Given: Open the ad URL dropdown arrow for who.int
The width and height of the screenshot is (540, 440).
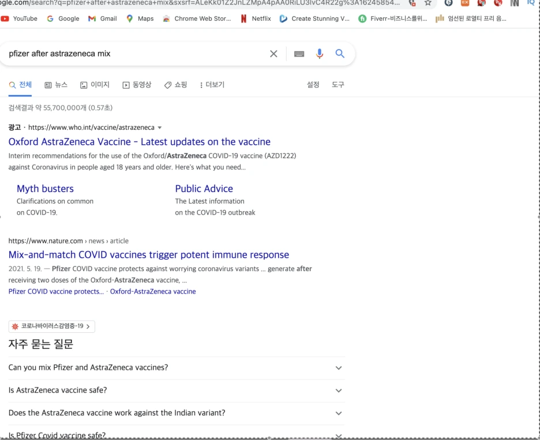Looking at the screenshot, I should (x=160, y=127).
